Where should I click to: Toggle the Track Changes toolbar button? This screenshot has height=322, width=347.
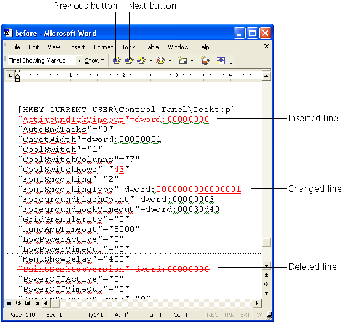coord(205,60)
